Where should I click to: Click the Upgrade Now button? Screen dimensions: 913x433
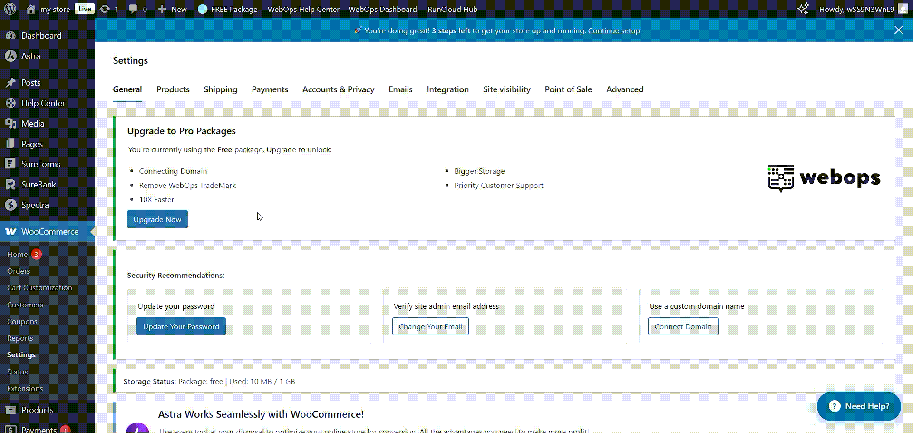157,219
